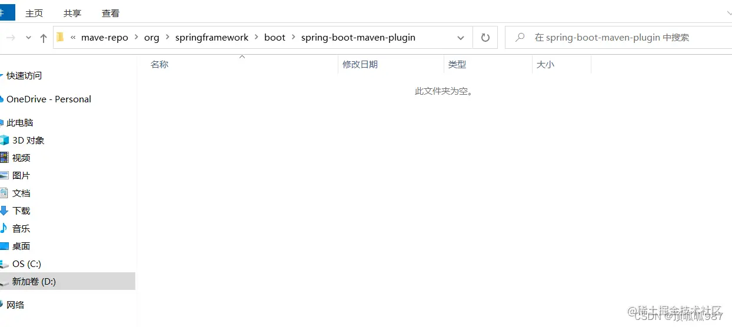Expand the arrow after org breadcrumb
This screenshot has height=327, width=732.
[167, 38]
